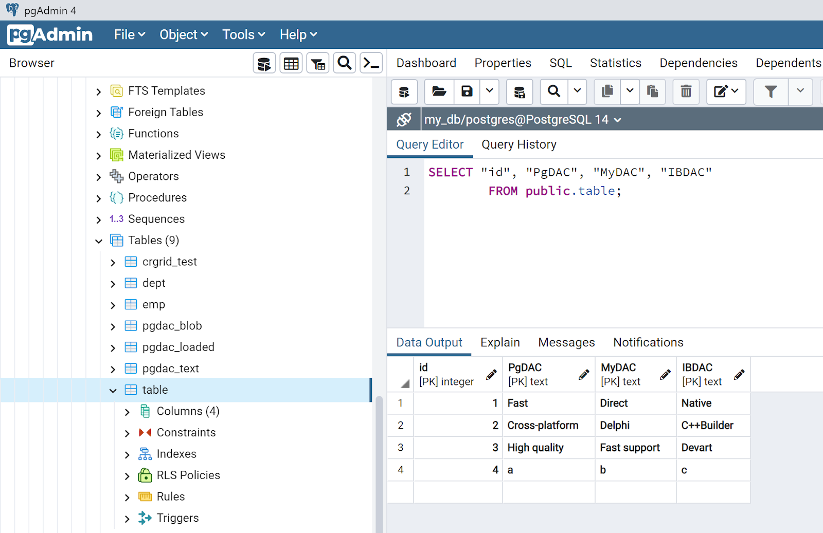Switch to the Dependencies tab
823x533 pixels.
click(x=699, y=63)
